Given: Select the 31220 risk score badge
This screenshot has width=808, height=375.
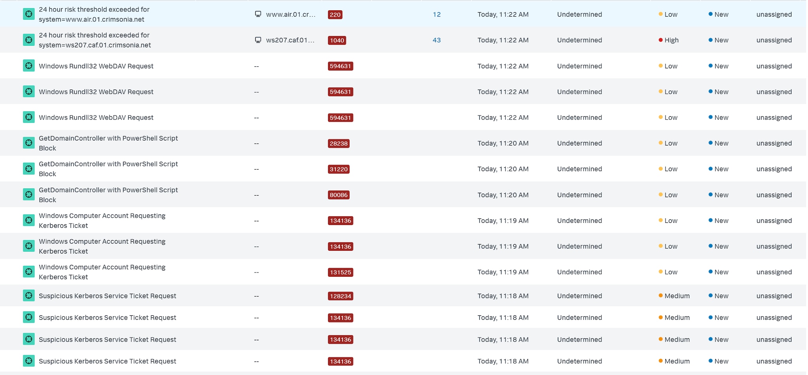Looking at the screenshot, I should click(339, 169).
